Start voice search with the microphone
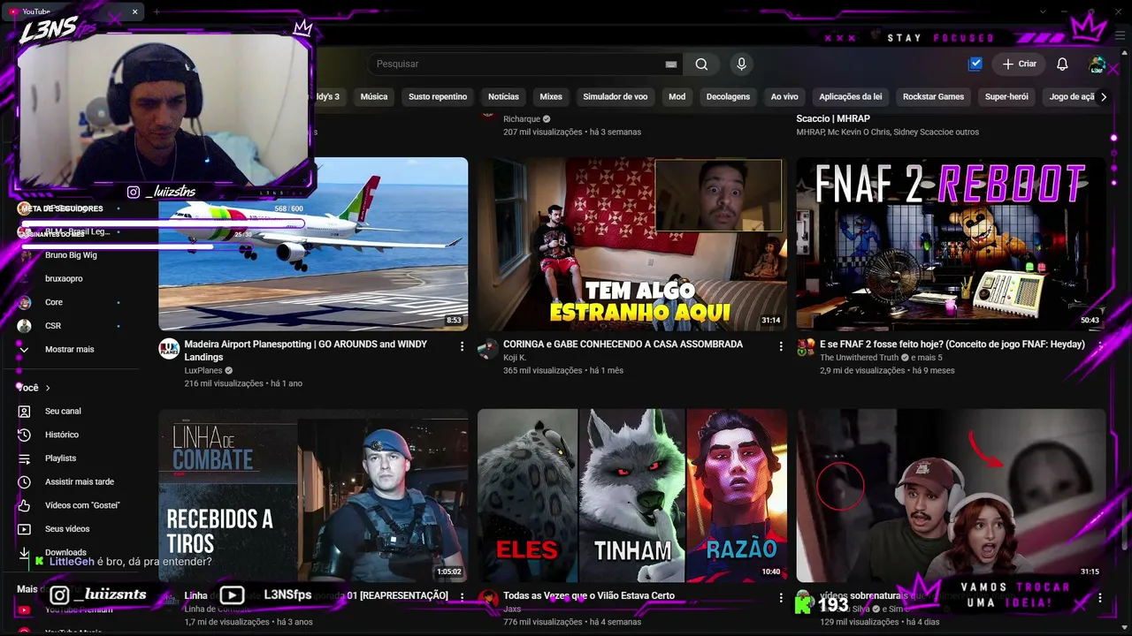Image resolution: width=1132 pixels, height=636 pixels. (741, 64)
